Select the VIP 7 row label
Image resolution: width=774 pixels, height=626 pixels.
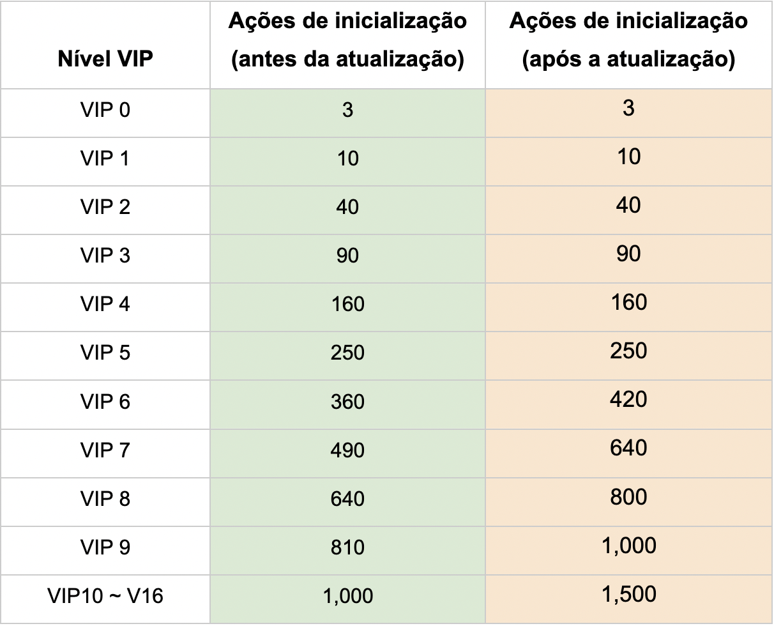105,450
